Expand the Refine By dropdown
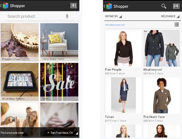182x139 pixels. coord(113,16)
